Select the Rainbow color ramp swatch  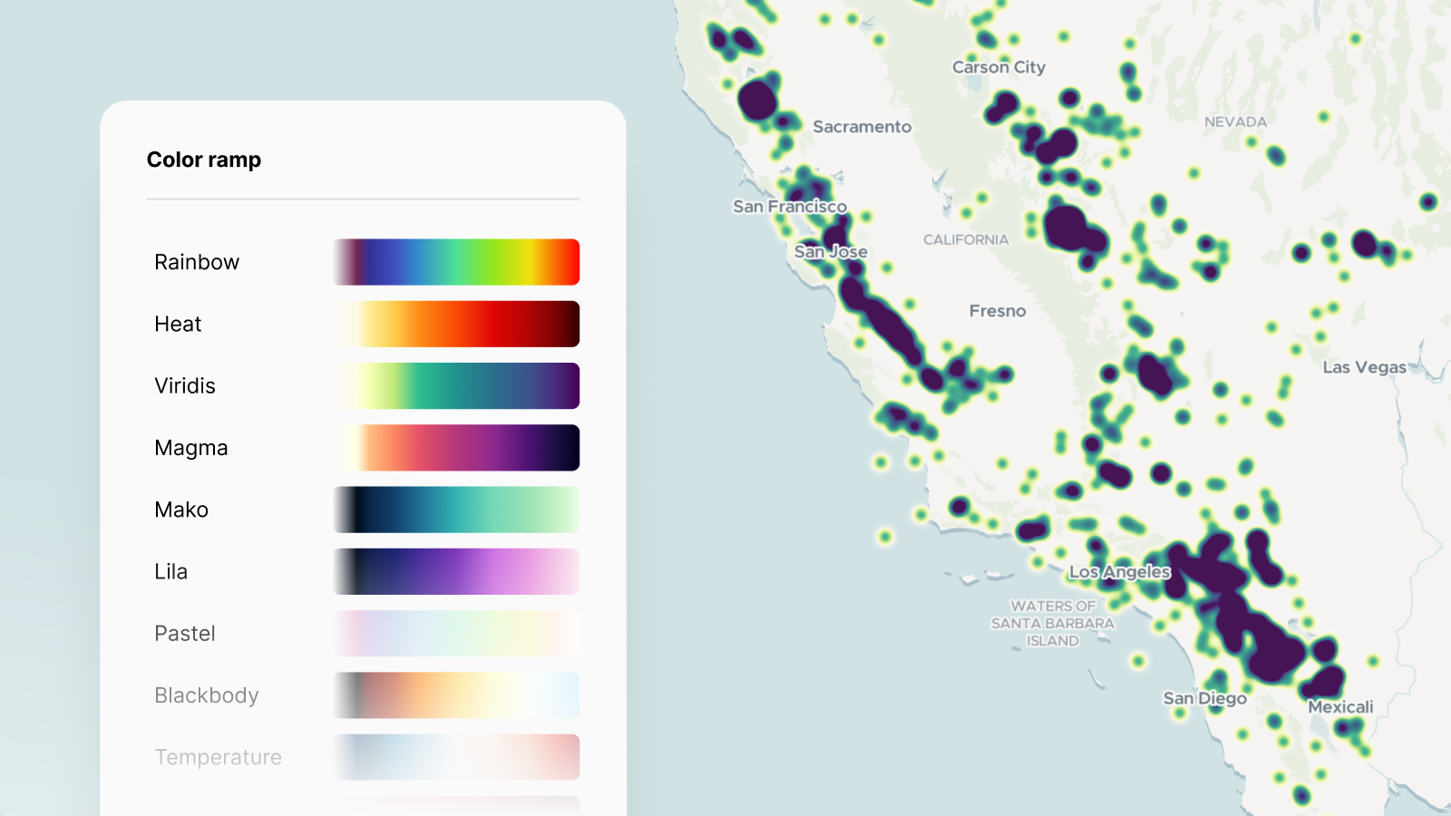pyautogui.click(x=456, y=262)
